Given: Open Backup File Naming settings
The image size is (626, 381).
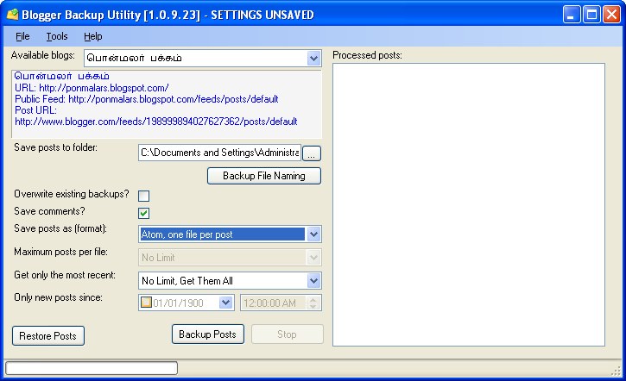Looking at the screenshot, I should (x=264, y=176).
